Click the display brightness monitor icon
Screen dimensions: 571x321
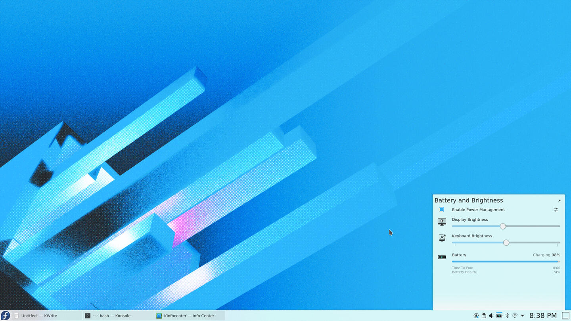coord(442,222)
